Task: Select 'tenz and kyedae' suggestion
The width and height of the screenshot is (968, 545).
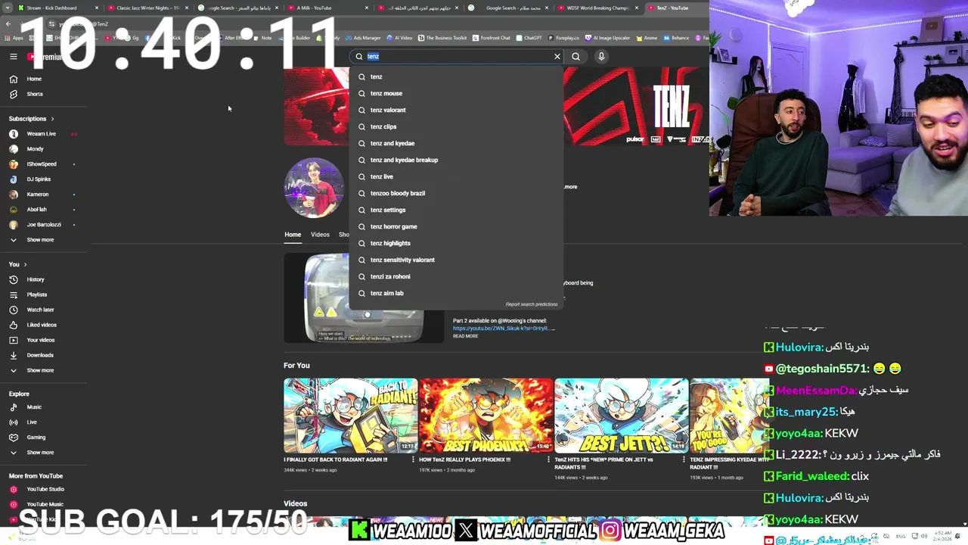Action: click(456, 143)
